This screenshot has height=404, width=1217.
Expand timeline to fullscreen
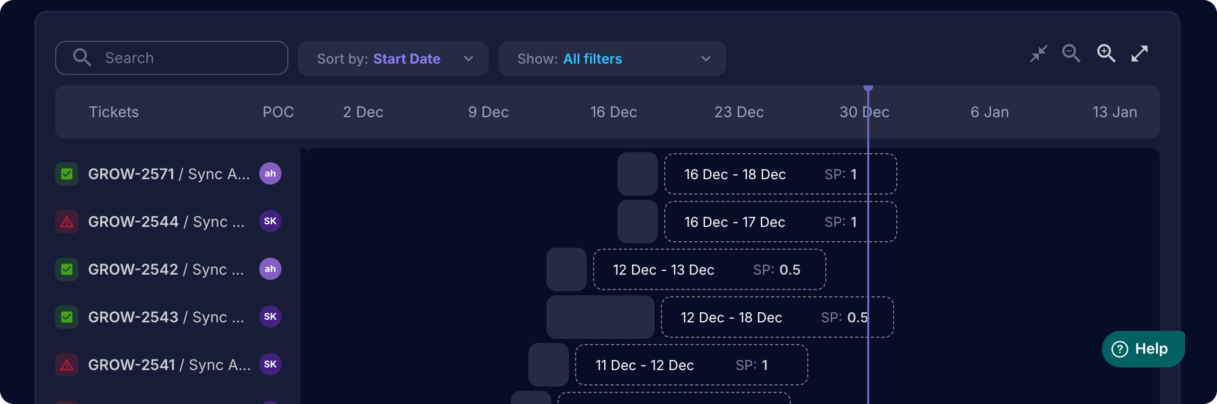[1140, 54]
